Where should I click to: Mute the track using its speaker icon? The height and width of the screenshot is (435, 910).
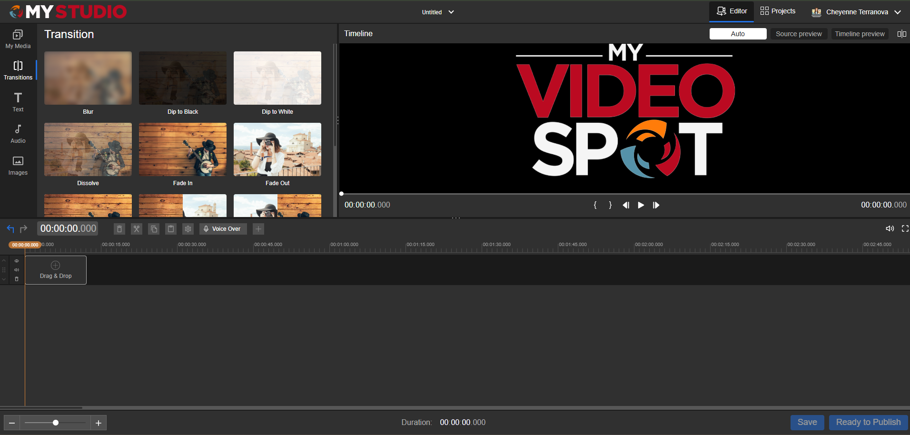point(17,270)
